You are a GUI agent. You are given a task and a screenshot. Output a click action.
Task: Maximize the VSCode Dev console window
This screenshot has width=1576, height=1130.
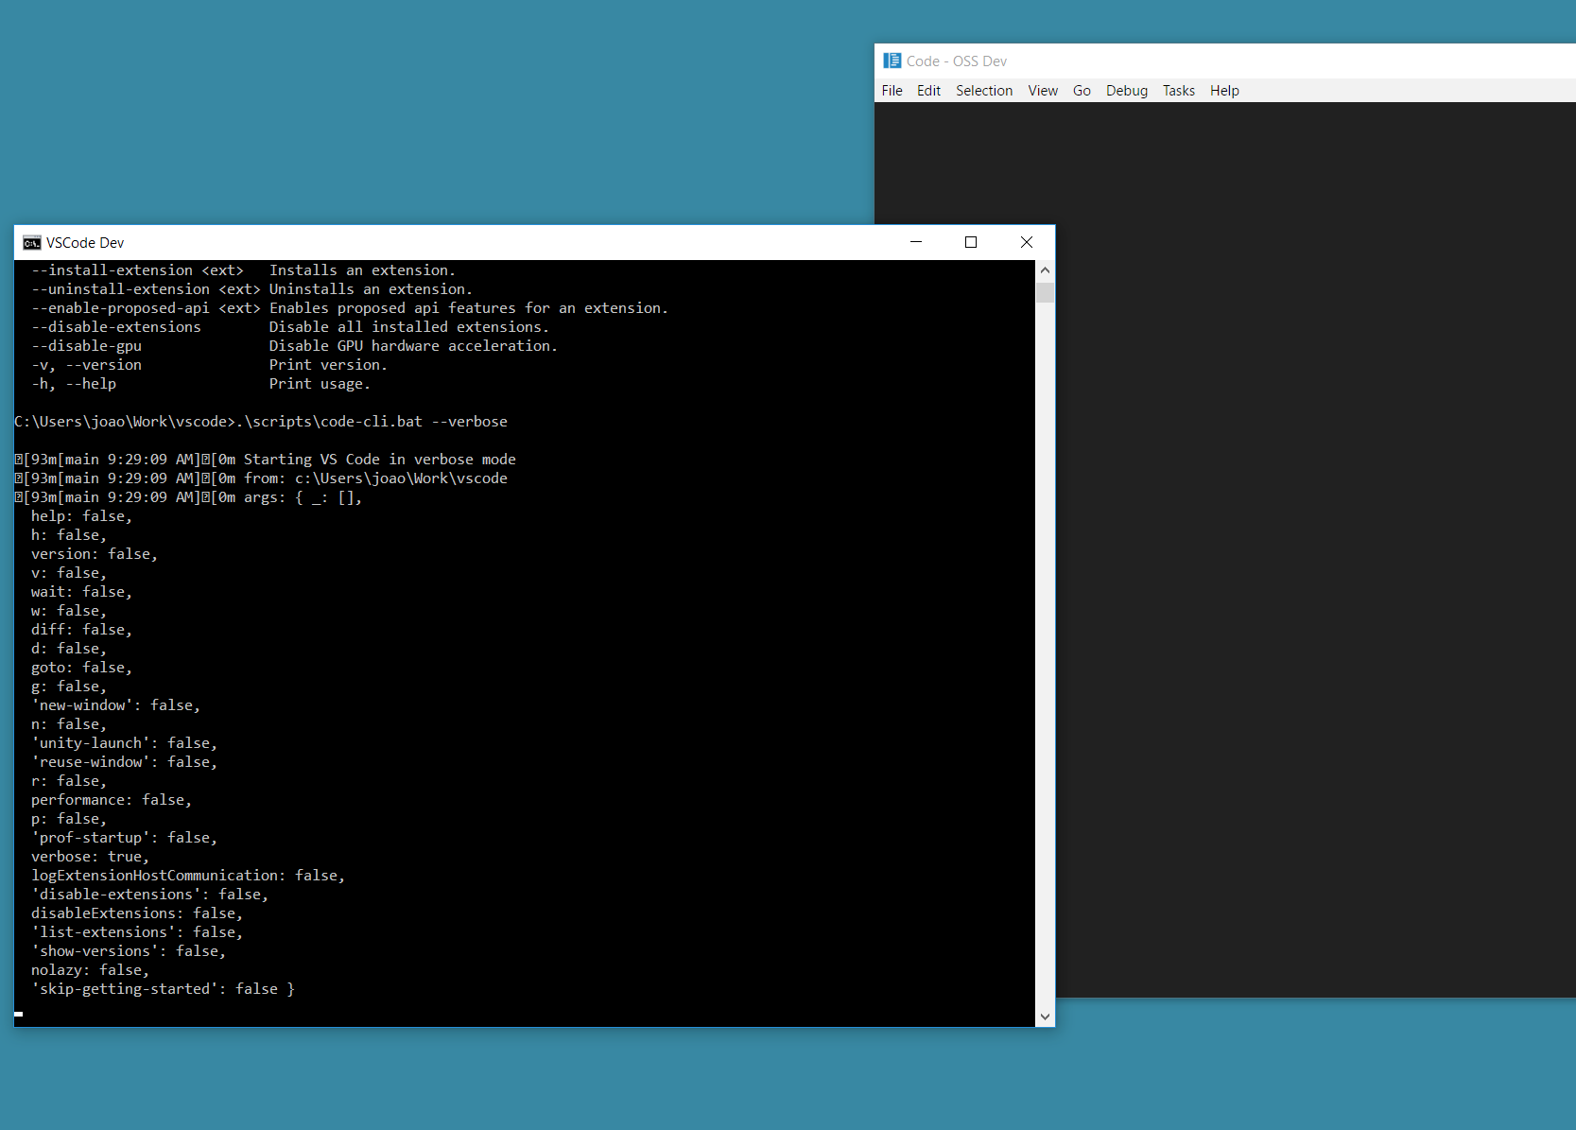[x=970, y=242]
